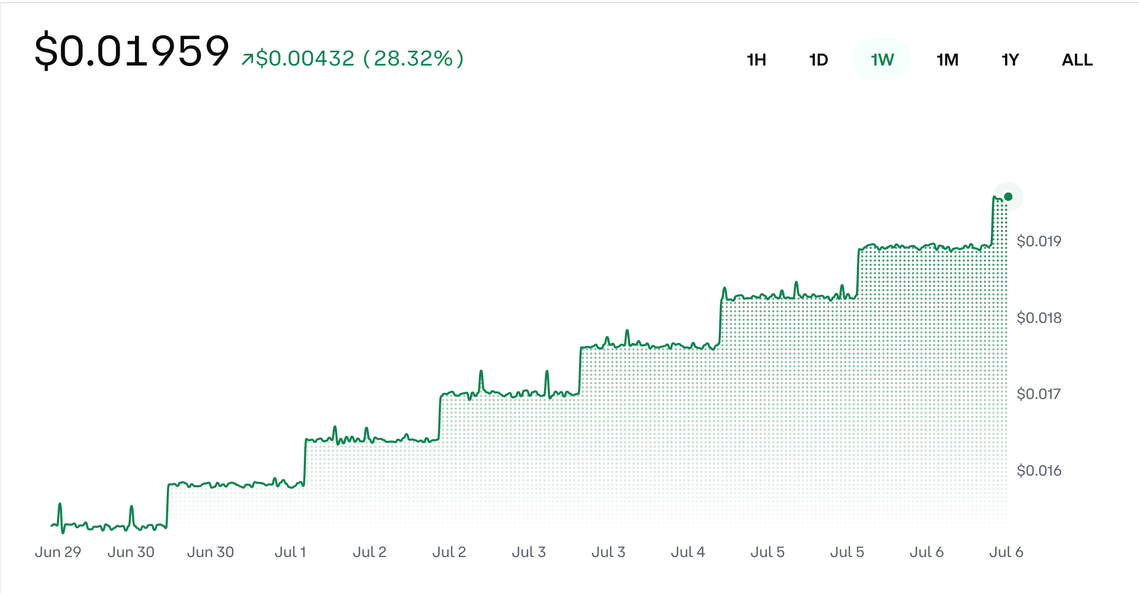Click the Jul 4 date label
The width and height of the screenshot is (1139, 593).
(x=688, y=552)
